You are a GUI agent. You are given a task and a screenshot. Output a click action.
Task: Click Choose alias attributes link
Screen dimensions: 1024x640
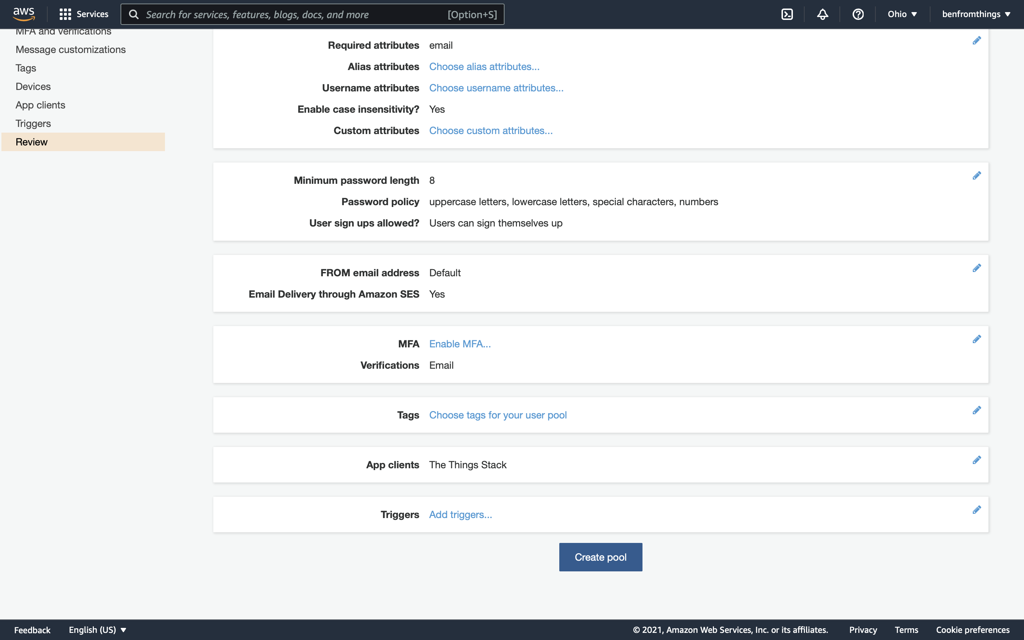(484, 67)
